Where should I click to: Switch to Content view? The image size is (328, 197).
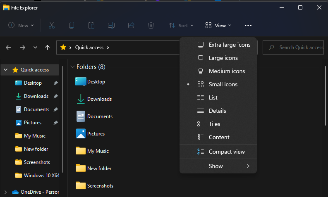pyautogui.click(x=218, y=137)
